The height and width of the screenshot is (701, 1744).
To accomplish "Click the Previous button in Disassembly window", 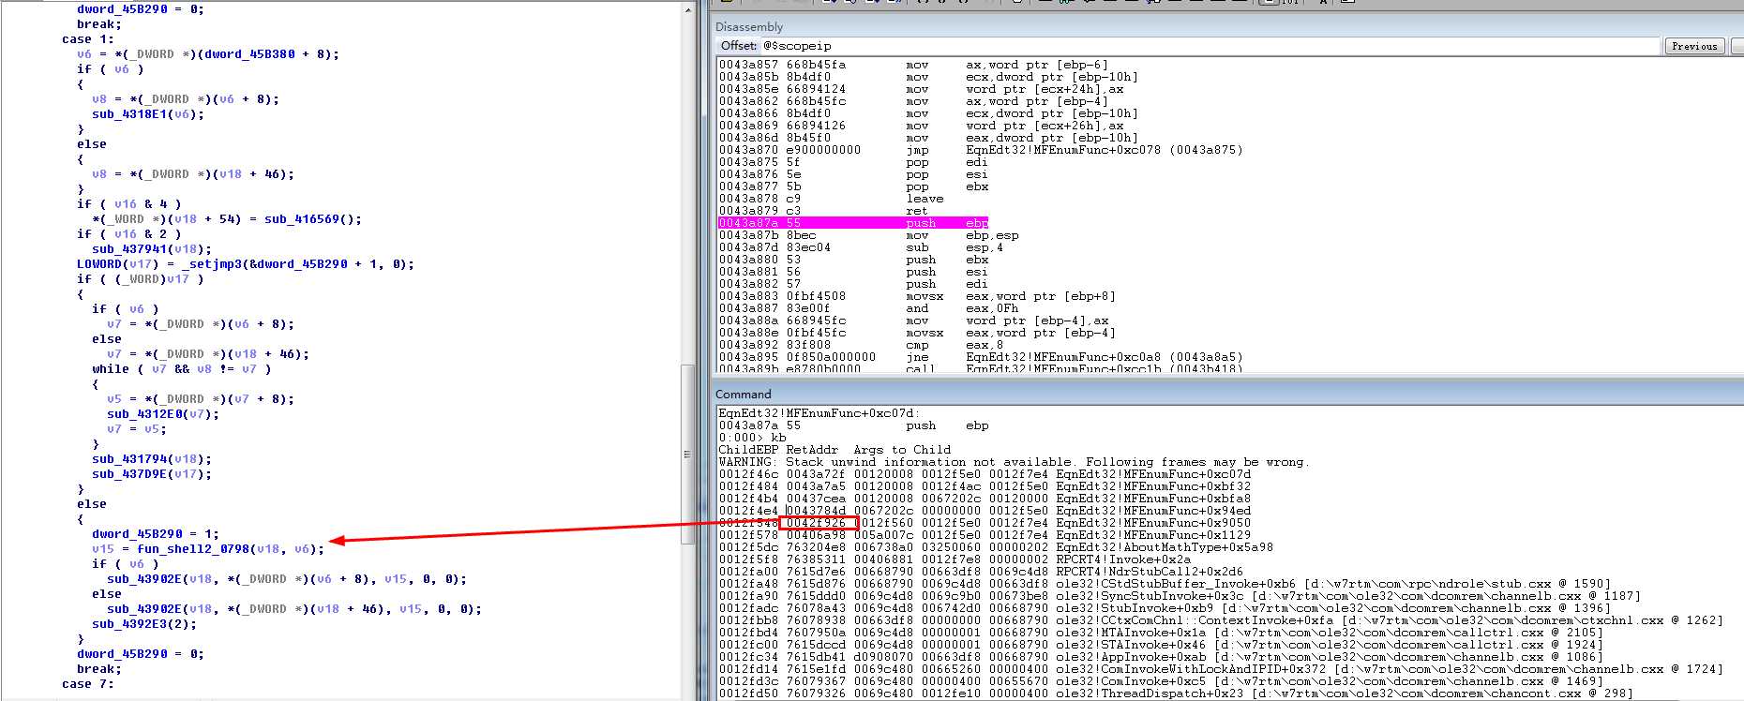I will (1694, 46).
